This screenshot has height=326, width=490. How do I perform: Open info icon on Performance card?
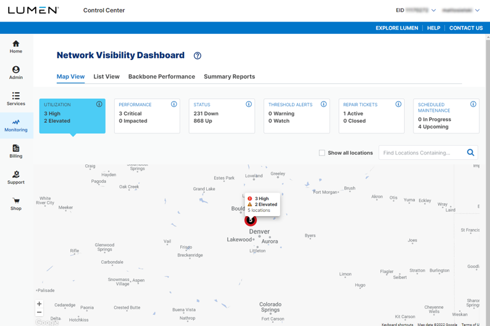(x=174, y=104)
